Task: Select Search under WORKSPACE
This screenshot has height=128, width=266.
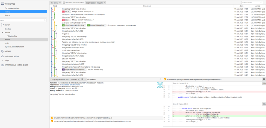Action: 7,15
